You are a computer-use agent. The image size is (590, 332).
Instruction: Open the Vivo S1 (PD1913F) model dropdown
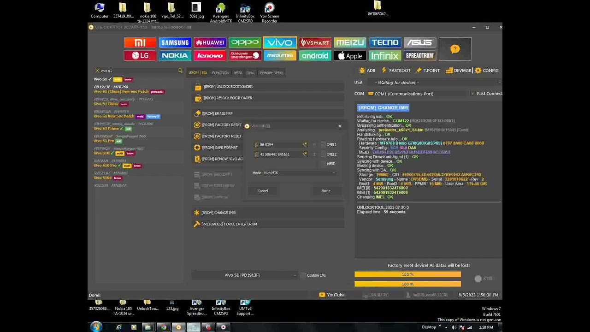(245, 275)
